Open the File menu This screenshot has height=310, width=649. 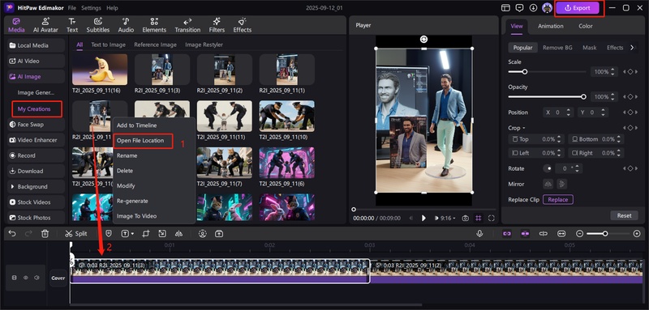click(x=72, y=8)
